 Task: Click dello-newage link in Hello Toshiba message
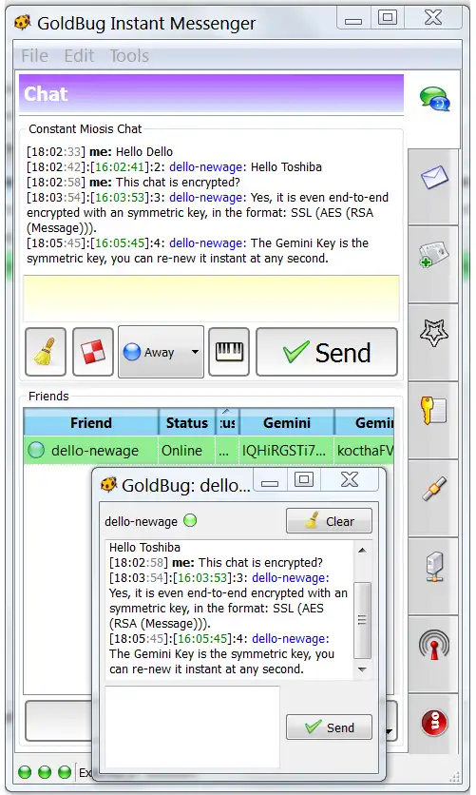tap(208, 166)
